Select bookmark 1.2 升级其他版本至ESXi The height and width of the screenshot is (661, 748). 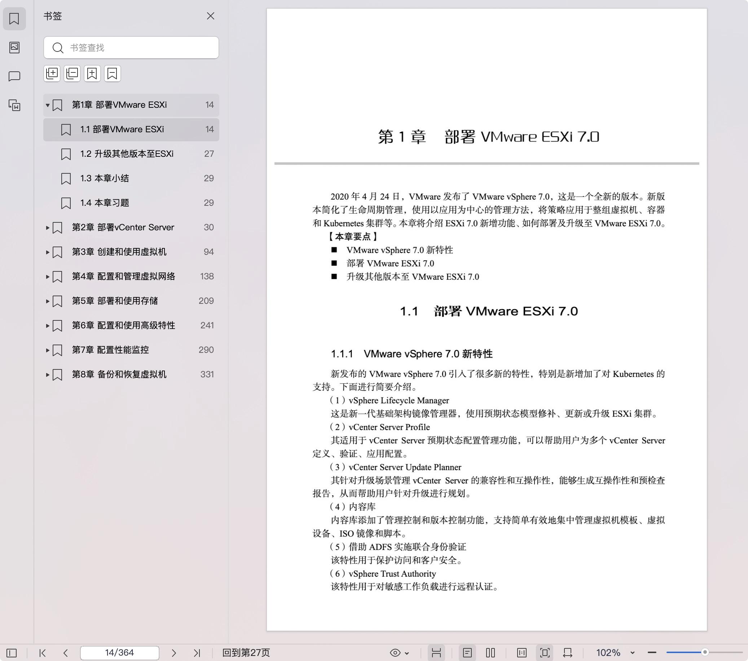coord(131,154)
